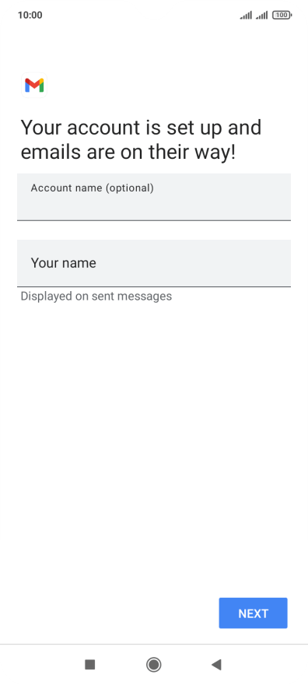Select the 'Your name' placeholder text
This screenshot has width=308, height=685.
click(x=63, y=263)
